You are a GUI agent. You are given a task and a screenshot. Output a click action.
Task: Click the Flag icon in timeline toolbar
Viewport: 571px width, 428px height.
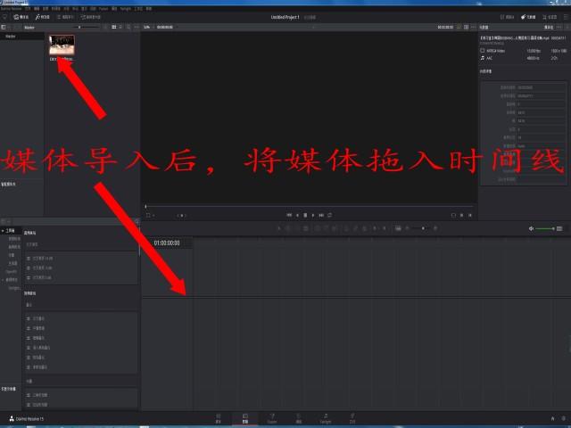tap(375, 228)
